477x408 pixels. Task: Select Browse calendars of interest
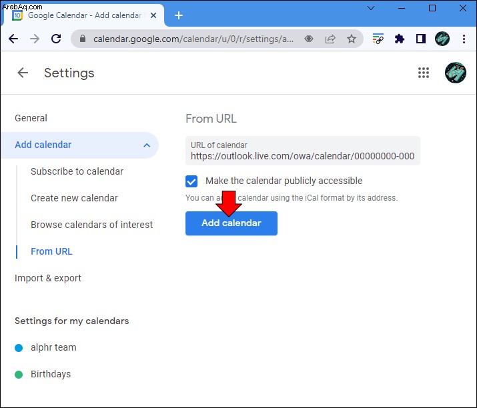point(91,225)
